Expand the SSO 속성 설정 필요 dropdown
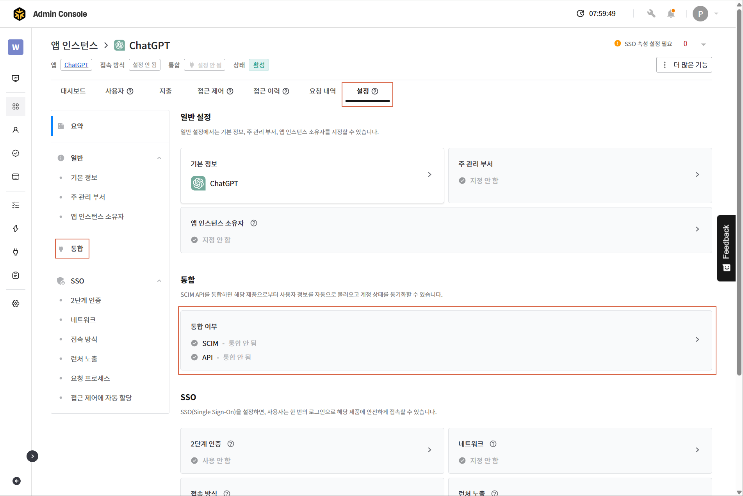 [704, 44]
